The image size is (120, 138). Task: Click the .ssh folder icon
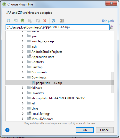click(29, 46)
